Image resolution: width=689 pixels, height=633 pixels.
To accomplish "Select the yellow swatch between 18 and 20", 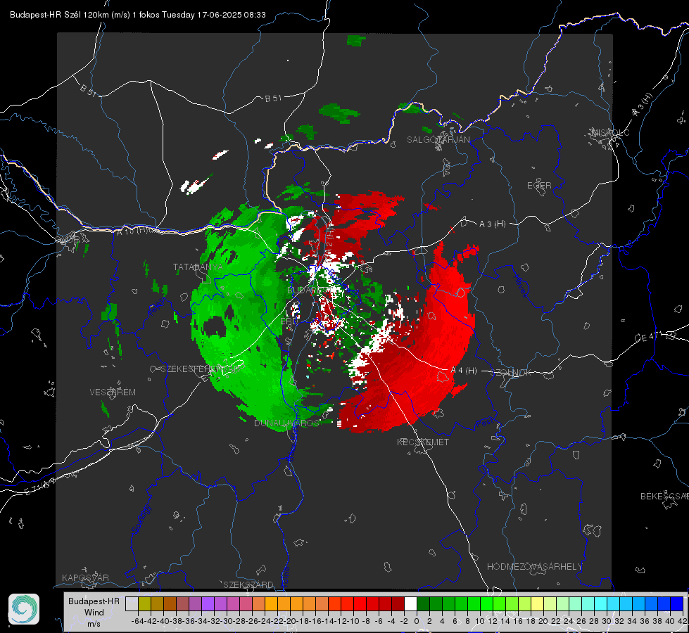I will click(x=538, y=603).
